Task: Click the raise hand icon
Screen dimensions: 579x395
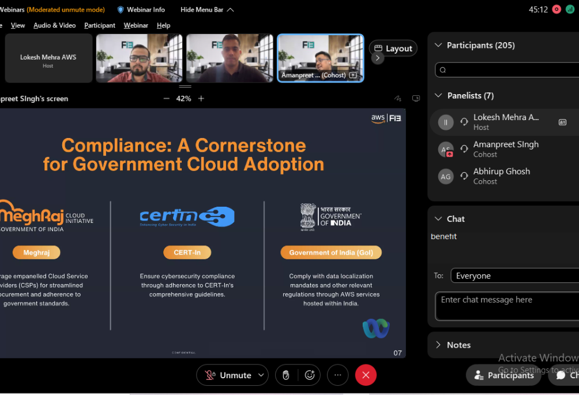Action: point(286,375)
